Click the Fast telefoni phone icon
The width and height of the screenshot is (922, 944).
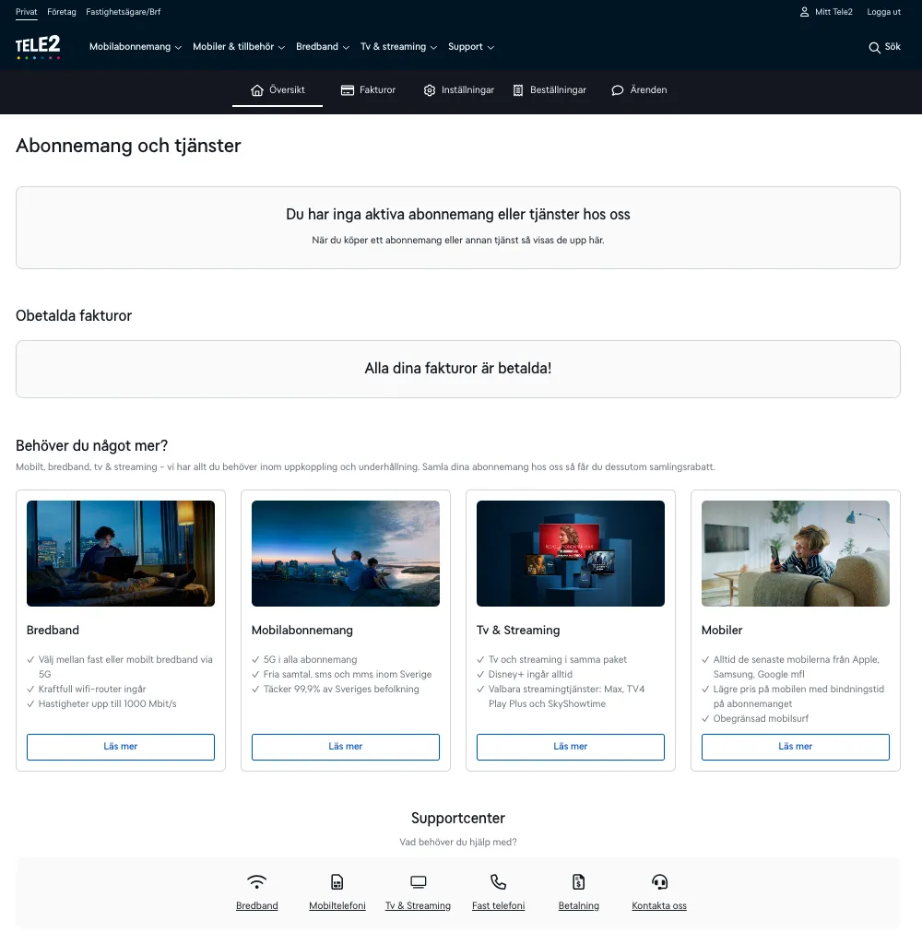coord(498,882)
